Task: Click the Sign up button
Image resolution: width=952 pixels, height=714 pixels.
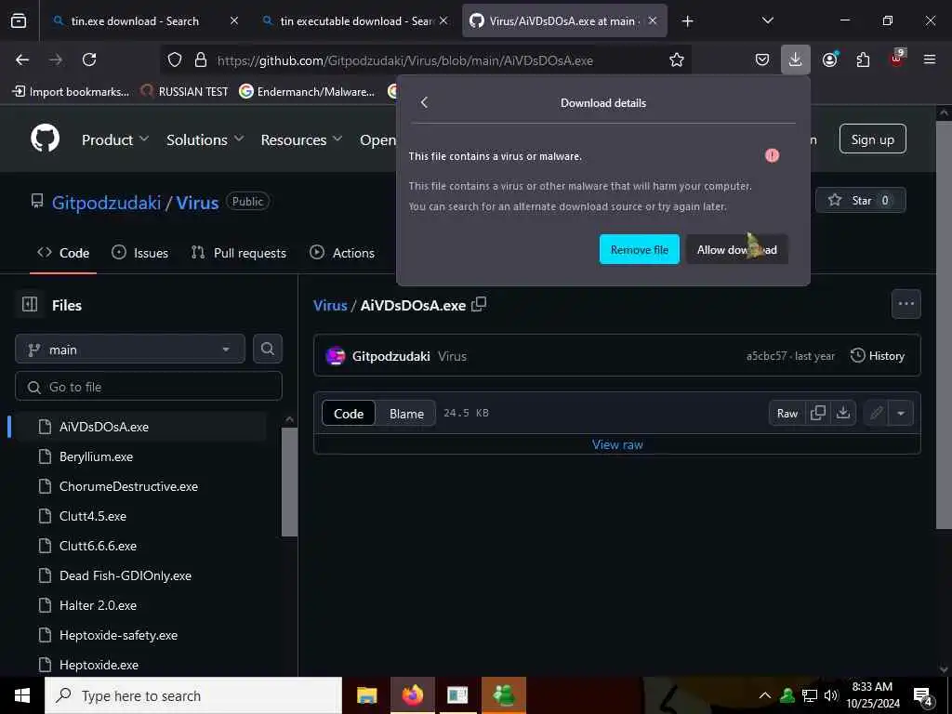Action: (x=872, y=139)
